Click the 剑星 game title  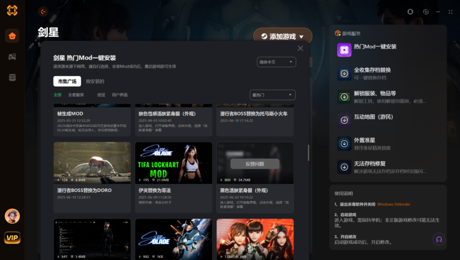pos(48,32)
